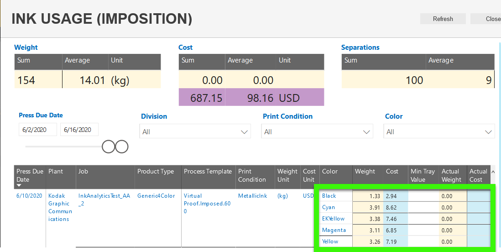Open the Division dropdown
This screenshot has width=501, height=252.
coord(195,131)
